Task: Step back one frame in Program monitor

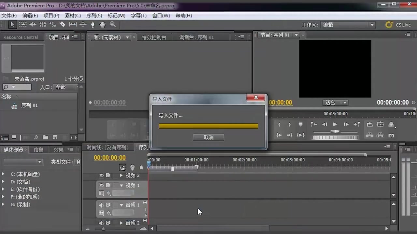Action: click(324, 124)
